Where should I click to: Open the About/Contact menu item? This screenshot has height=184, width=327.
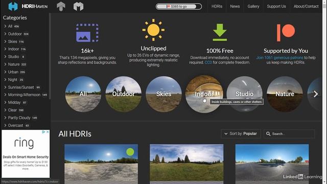306,6
